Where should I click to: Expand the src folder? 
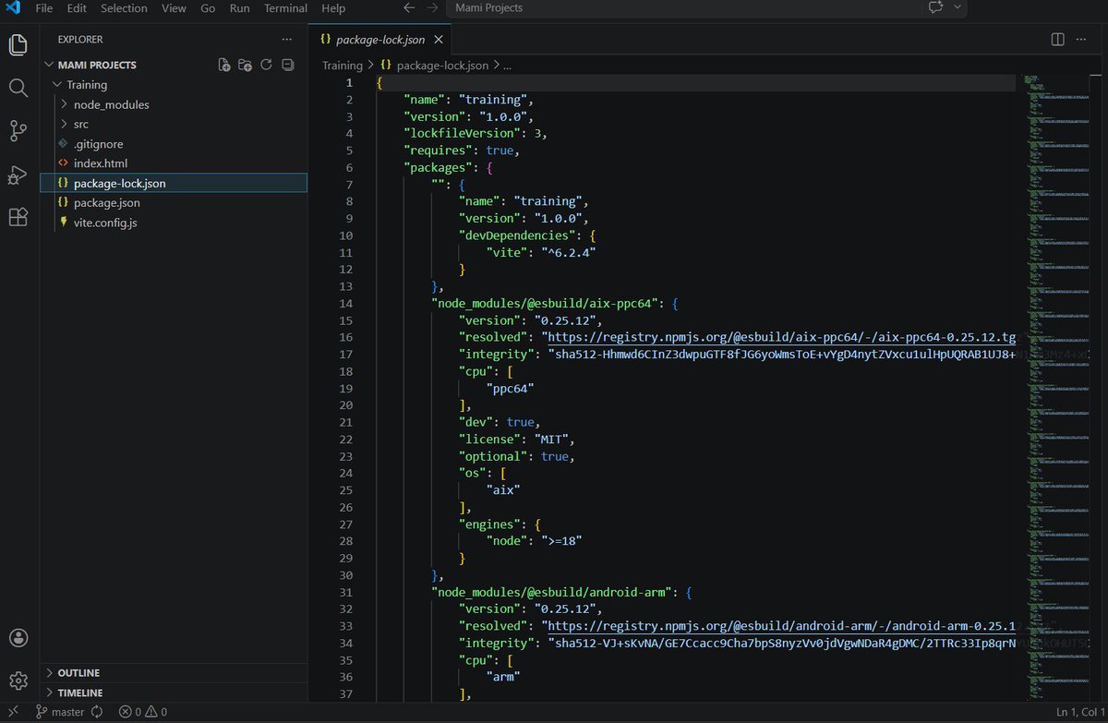[64, 124]
